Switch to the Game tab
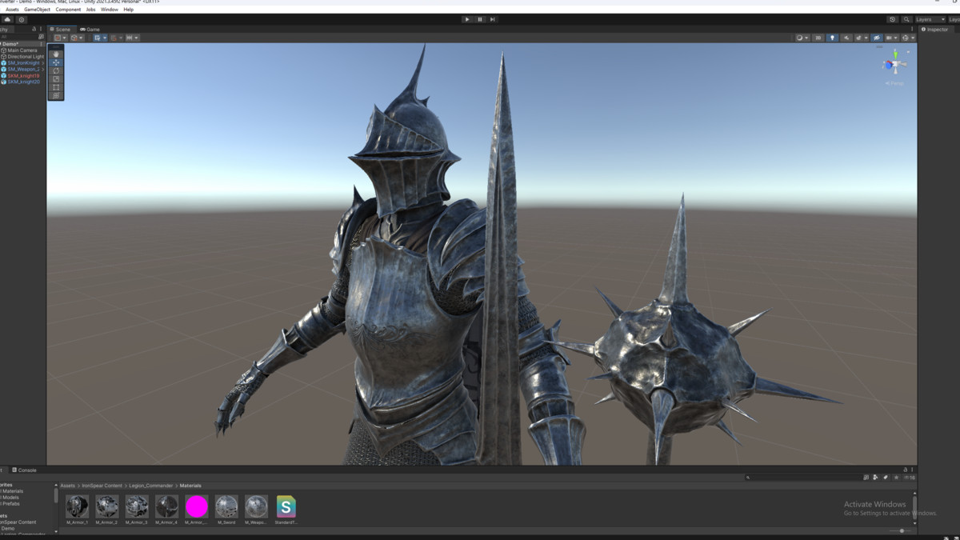 pyautogui.click(x=90, y=30)
